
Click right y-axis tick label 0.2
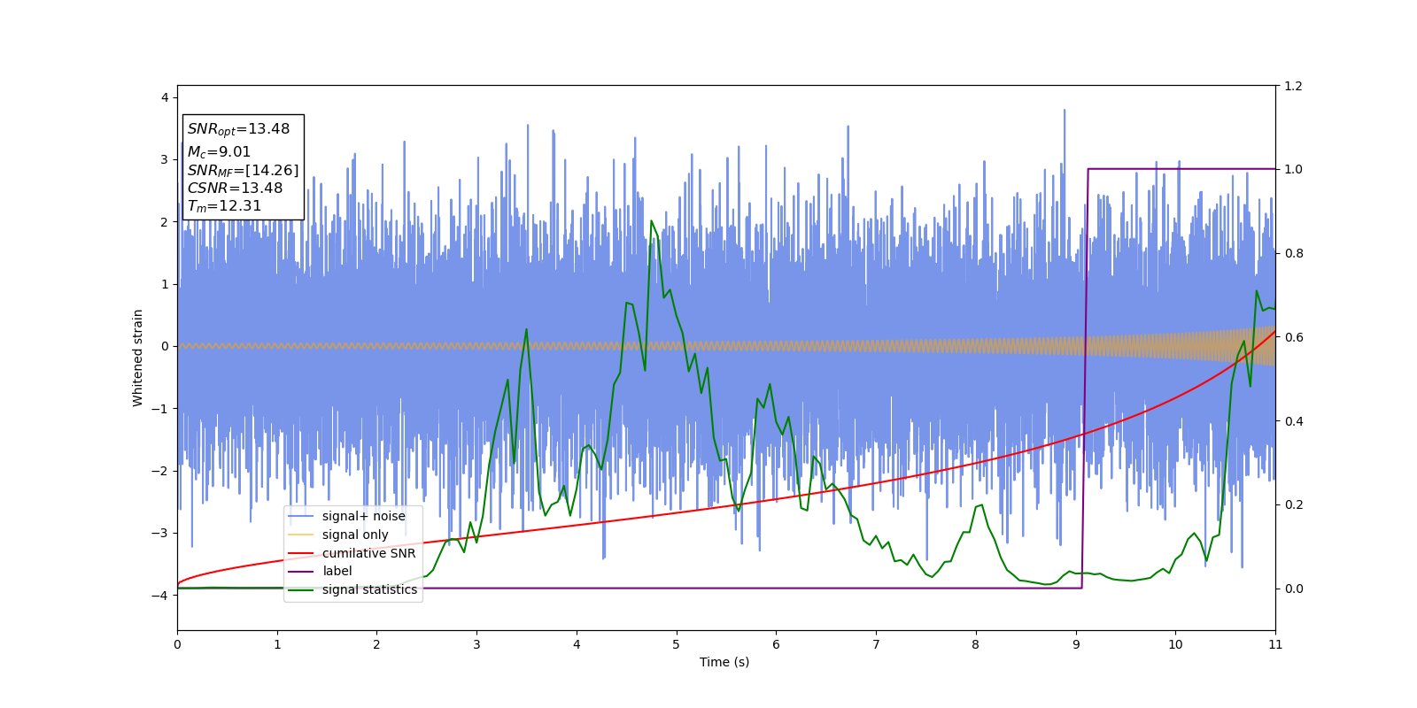[1294, 504]
